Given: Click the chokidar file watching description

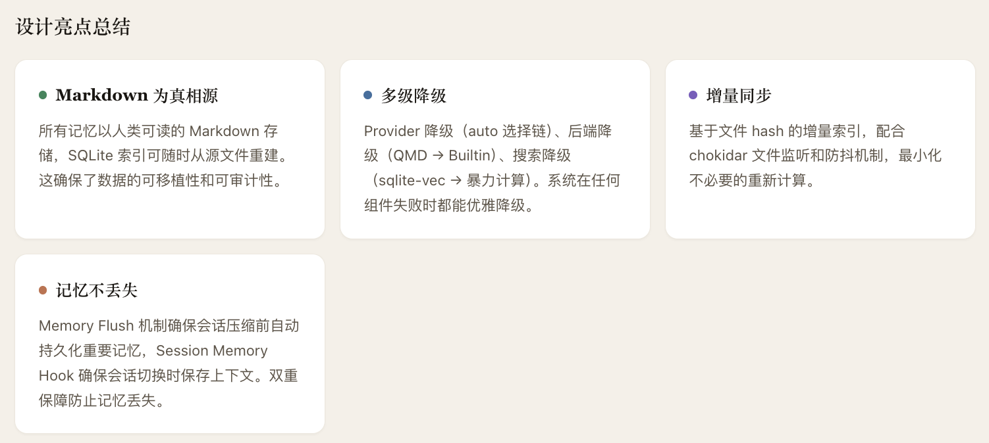Looking at the screenshot, I should (815, 156).
